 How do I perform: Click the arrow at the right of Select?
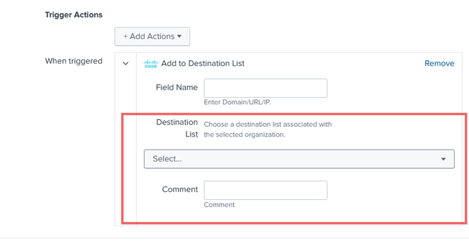tap(443, 159)
